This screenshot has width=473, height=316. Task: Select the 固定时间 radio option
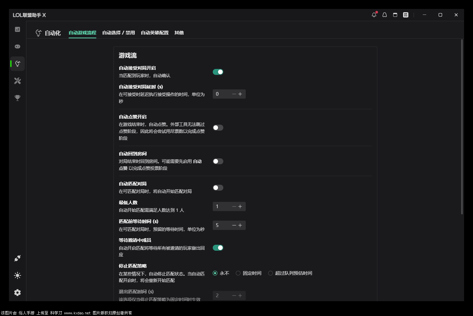(x=238, y=273)
